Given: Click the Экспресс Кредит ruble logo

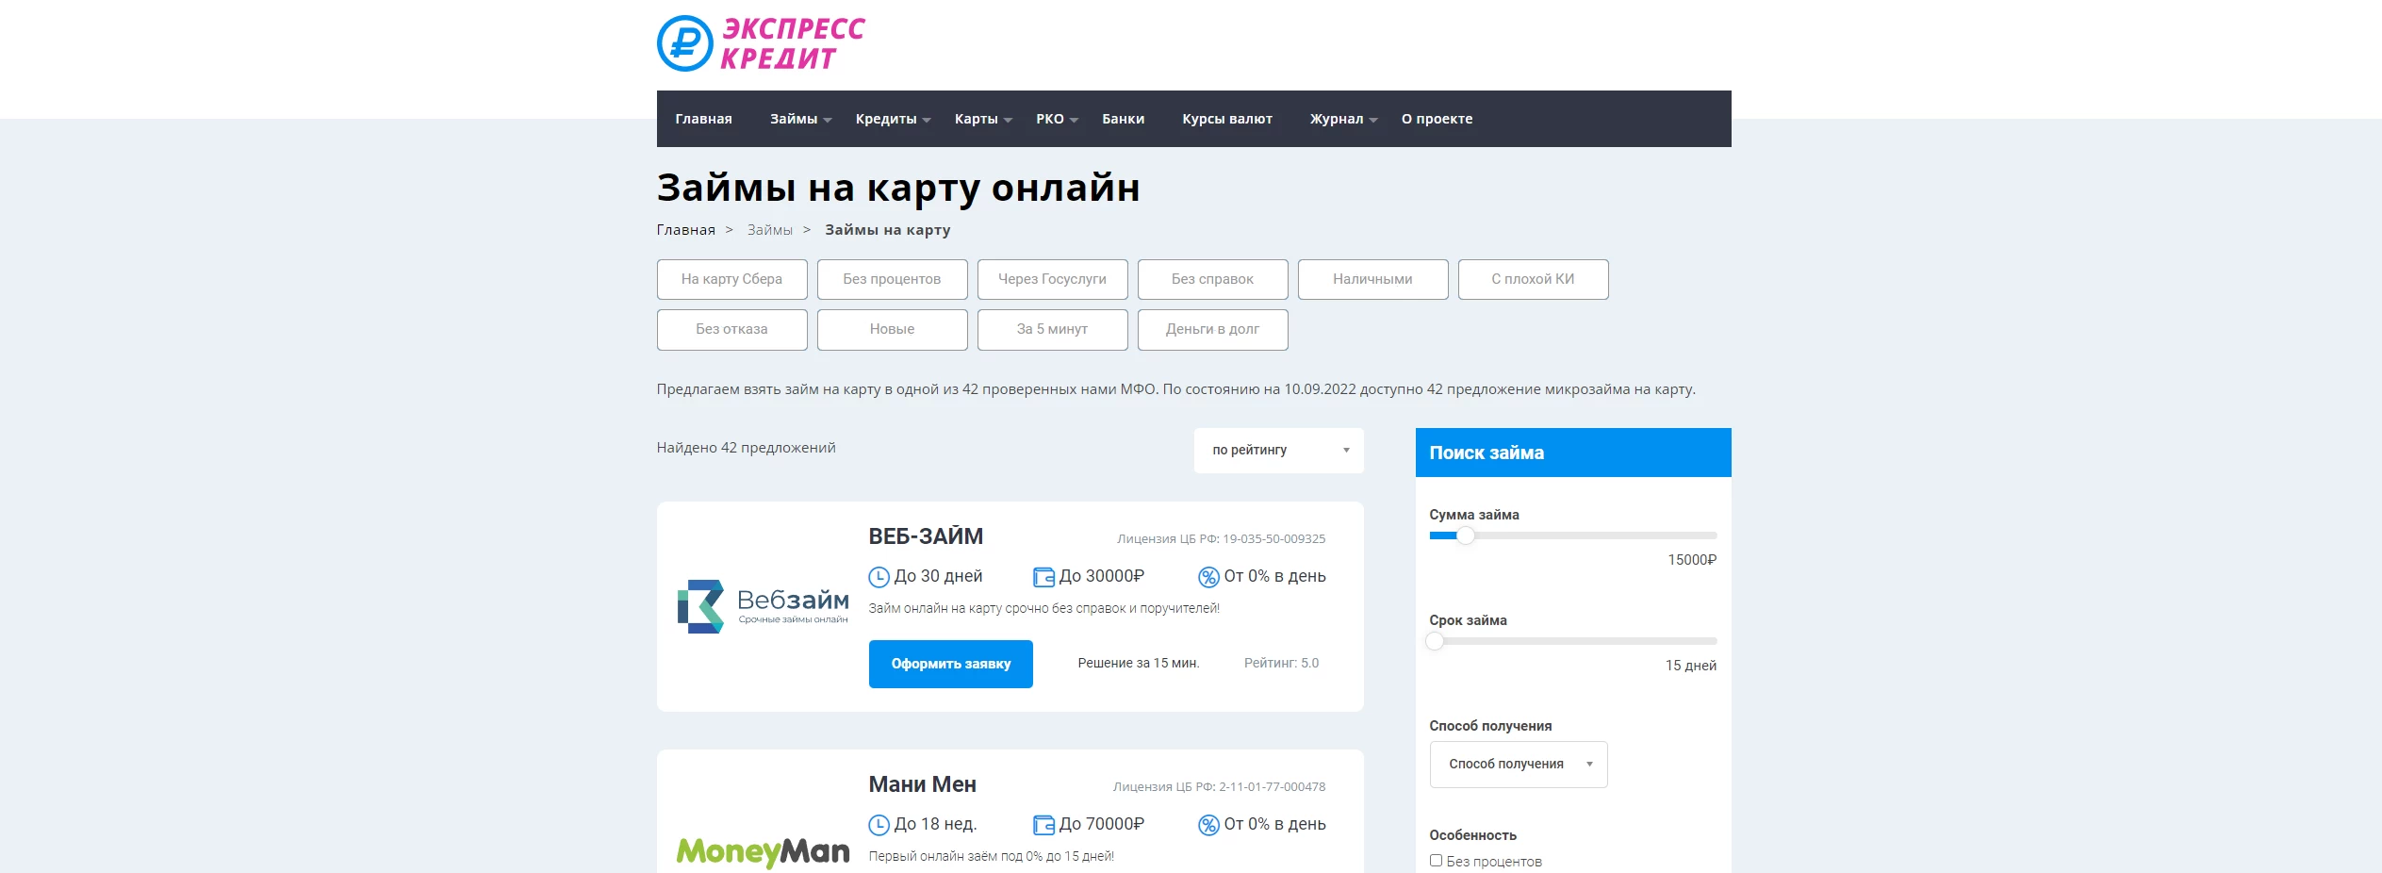Looking at the screenshot, I should (x=760, y=43).
